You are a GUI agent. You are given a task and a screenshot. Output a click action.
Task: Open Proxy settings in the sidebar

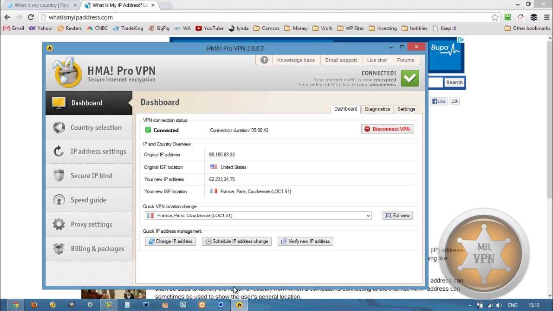[x=89, y=224]
